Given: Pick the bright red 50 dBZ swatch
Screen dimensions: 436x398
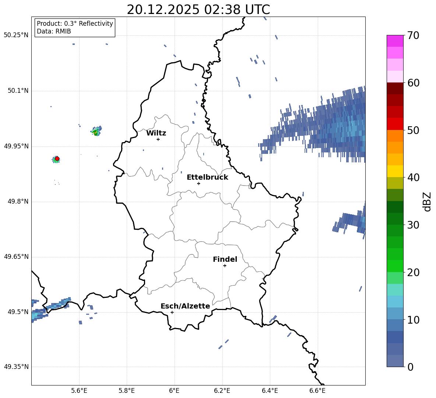Looking at the screenshot, I should pyautogui.click(x=395, y=124).
